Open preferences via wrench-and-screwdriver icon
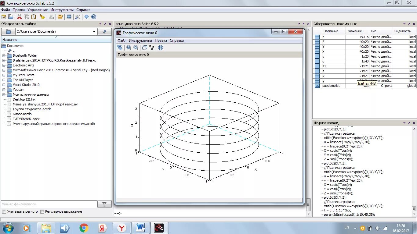 tap(78, 17)
